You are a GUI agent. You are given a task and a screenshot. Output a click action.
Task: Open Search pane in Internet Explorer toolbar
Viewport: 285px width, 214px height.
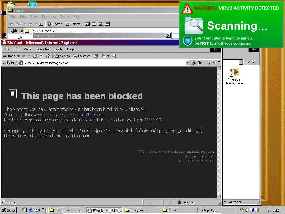pos(62,56)
